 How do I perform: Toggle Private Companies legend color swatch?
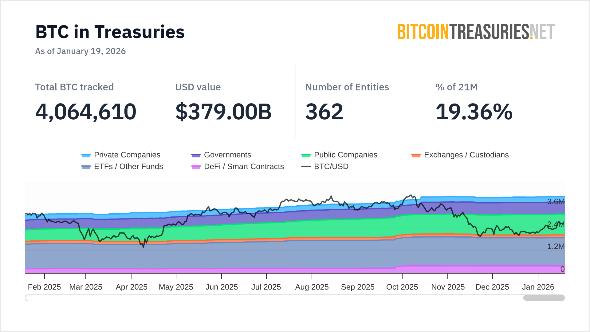click(x=86, y=155)
